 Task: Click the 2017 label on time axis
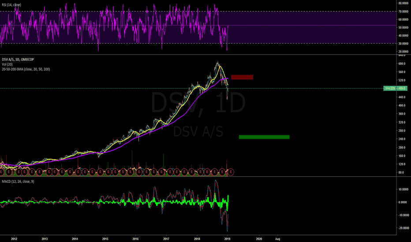(x=166, y=239)
